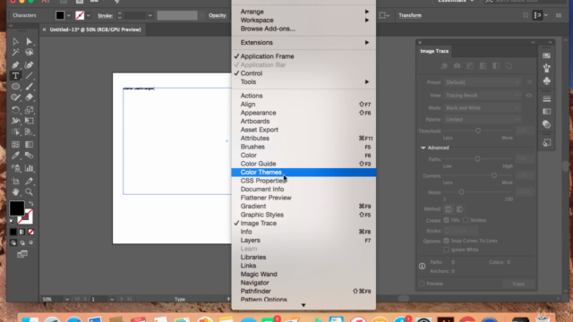Screen dimensions: 573x322
Task: Select the Pen tool
Action: [15, 65]
